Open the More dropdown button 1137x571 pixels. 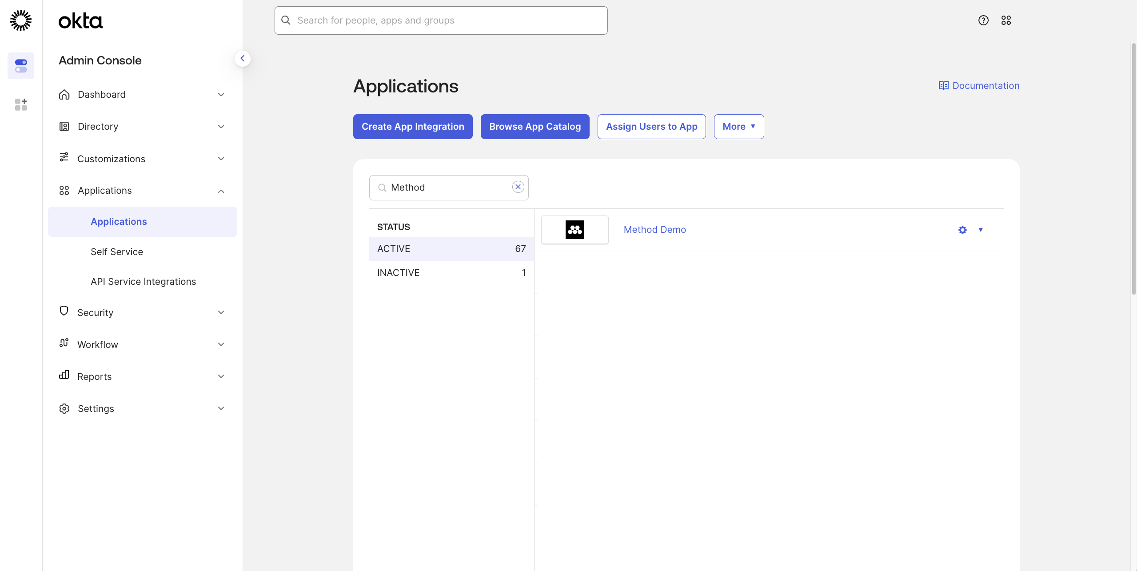tap(738, 127)
